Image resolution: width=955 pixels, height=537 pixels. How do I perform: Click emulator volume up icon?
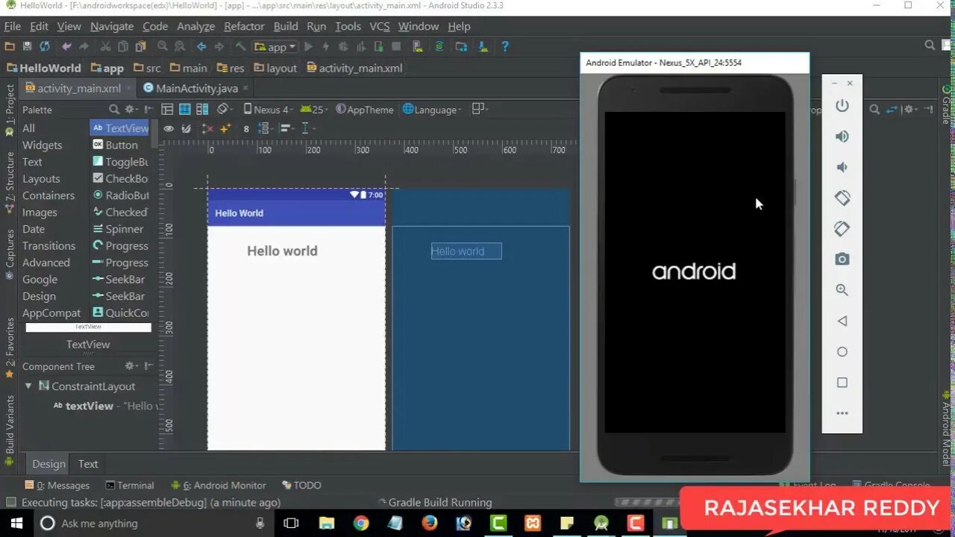point(842,136)
